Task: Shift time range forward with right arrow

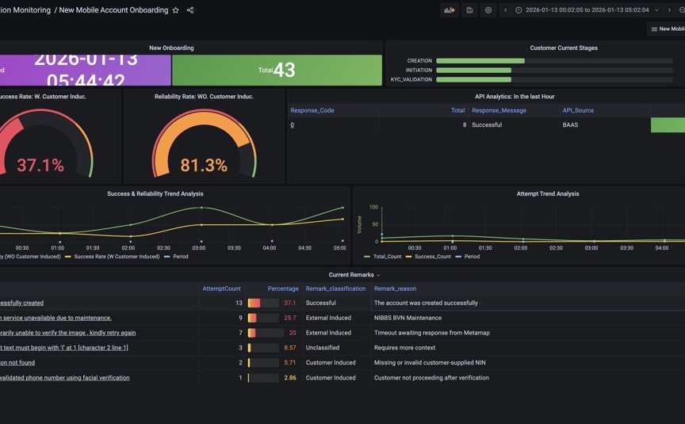Action: pyautogui.click(x=669, y=10)
